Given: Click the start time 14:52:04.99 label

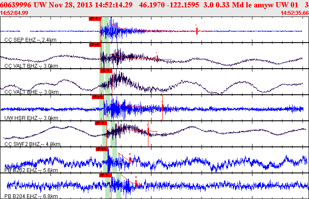Looking at the screenshot, I should coord(14,13).
